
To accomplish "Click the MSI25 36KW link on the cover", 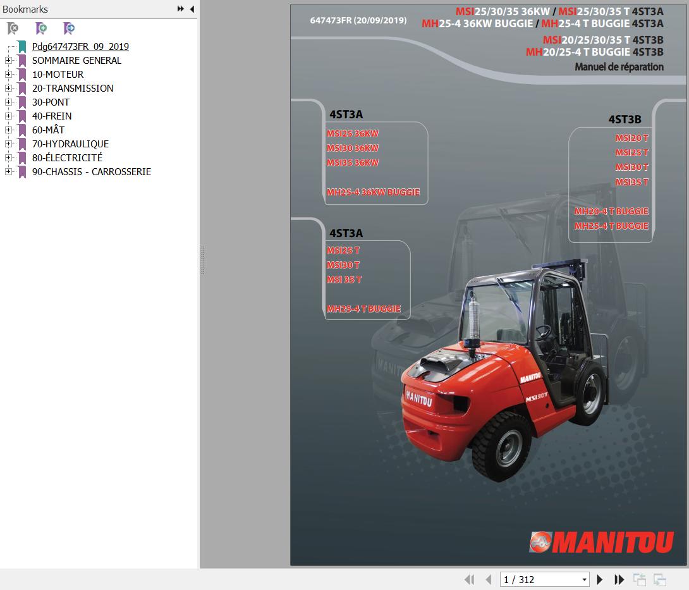I will coord(353,133).
